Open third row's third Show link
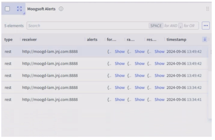Viewport: 215px width, 140px height. click(x=160, y=76)
